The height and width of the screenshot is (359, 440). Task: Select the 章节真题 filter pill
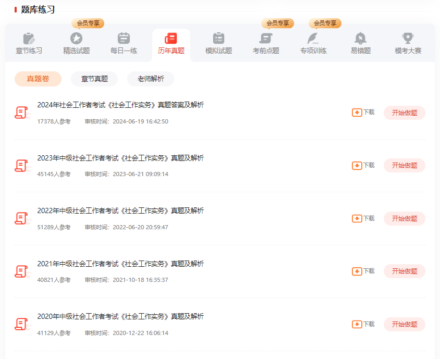94,79
